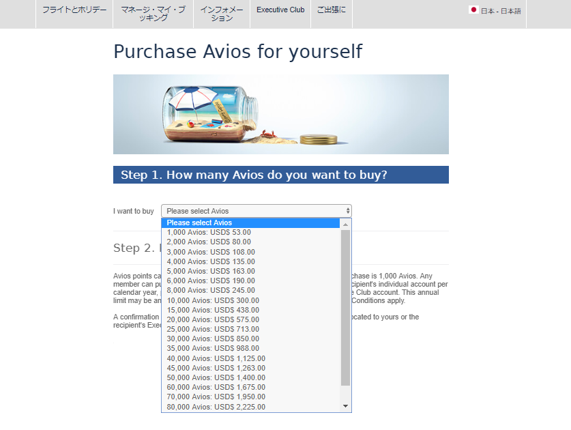Collapse the Please select Avios combo box
The height and width of the screenshot is (430, 571).
point(256,211)
